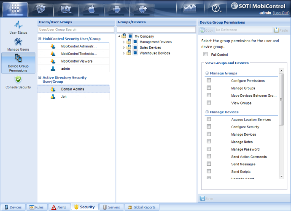Select Management Devices group
Viewport: 291px width, 211px height.
(x=156, y=42)
